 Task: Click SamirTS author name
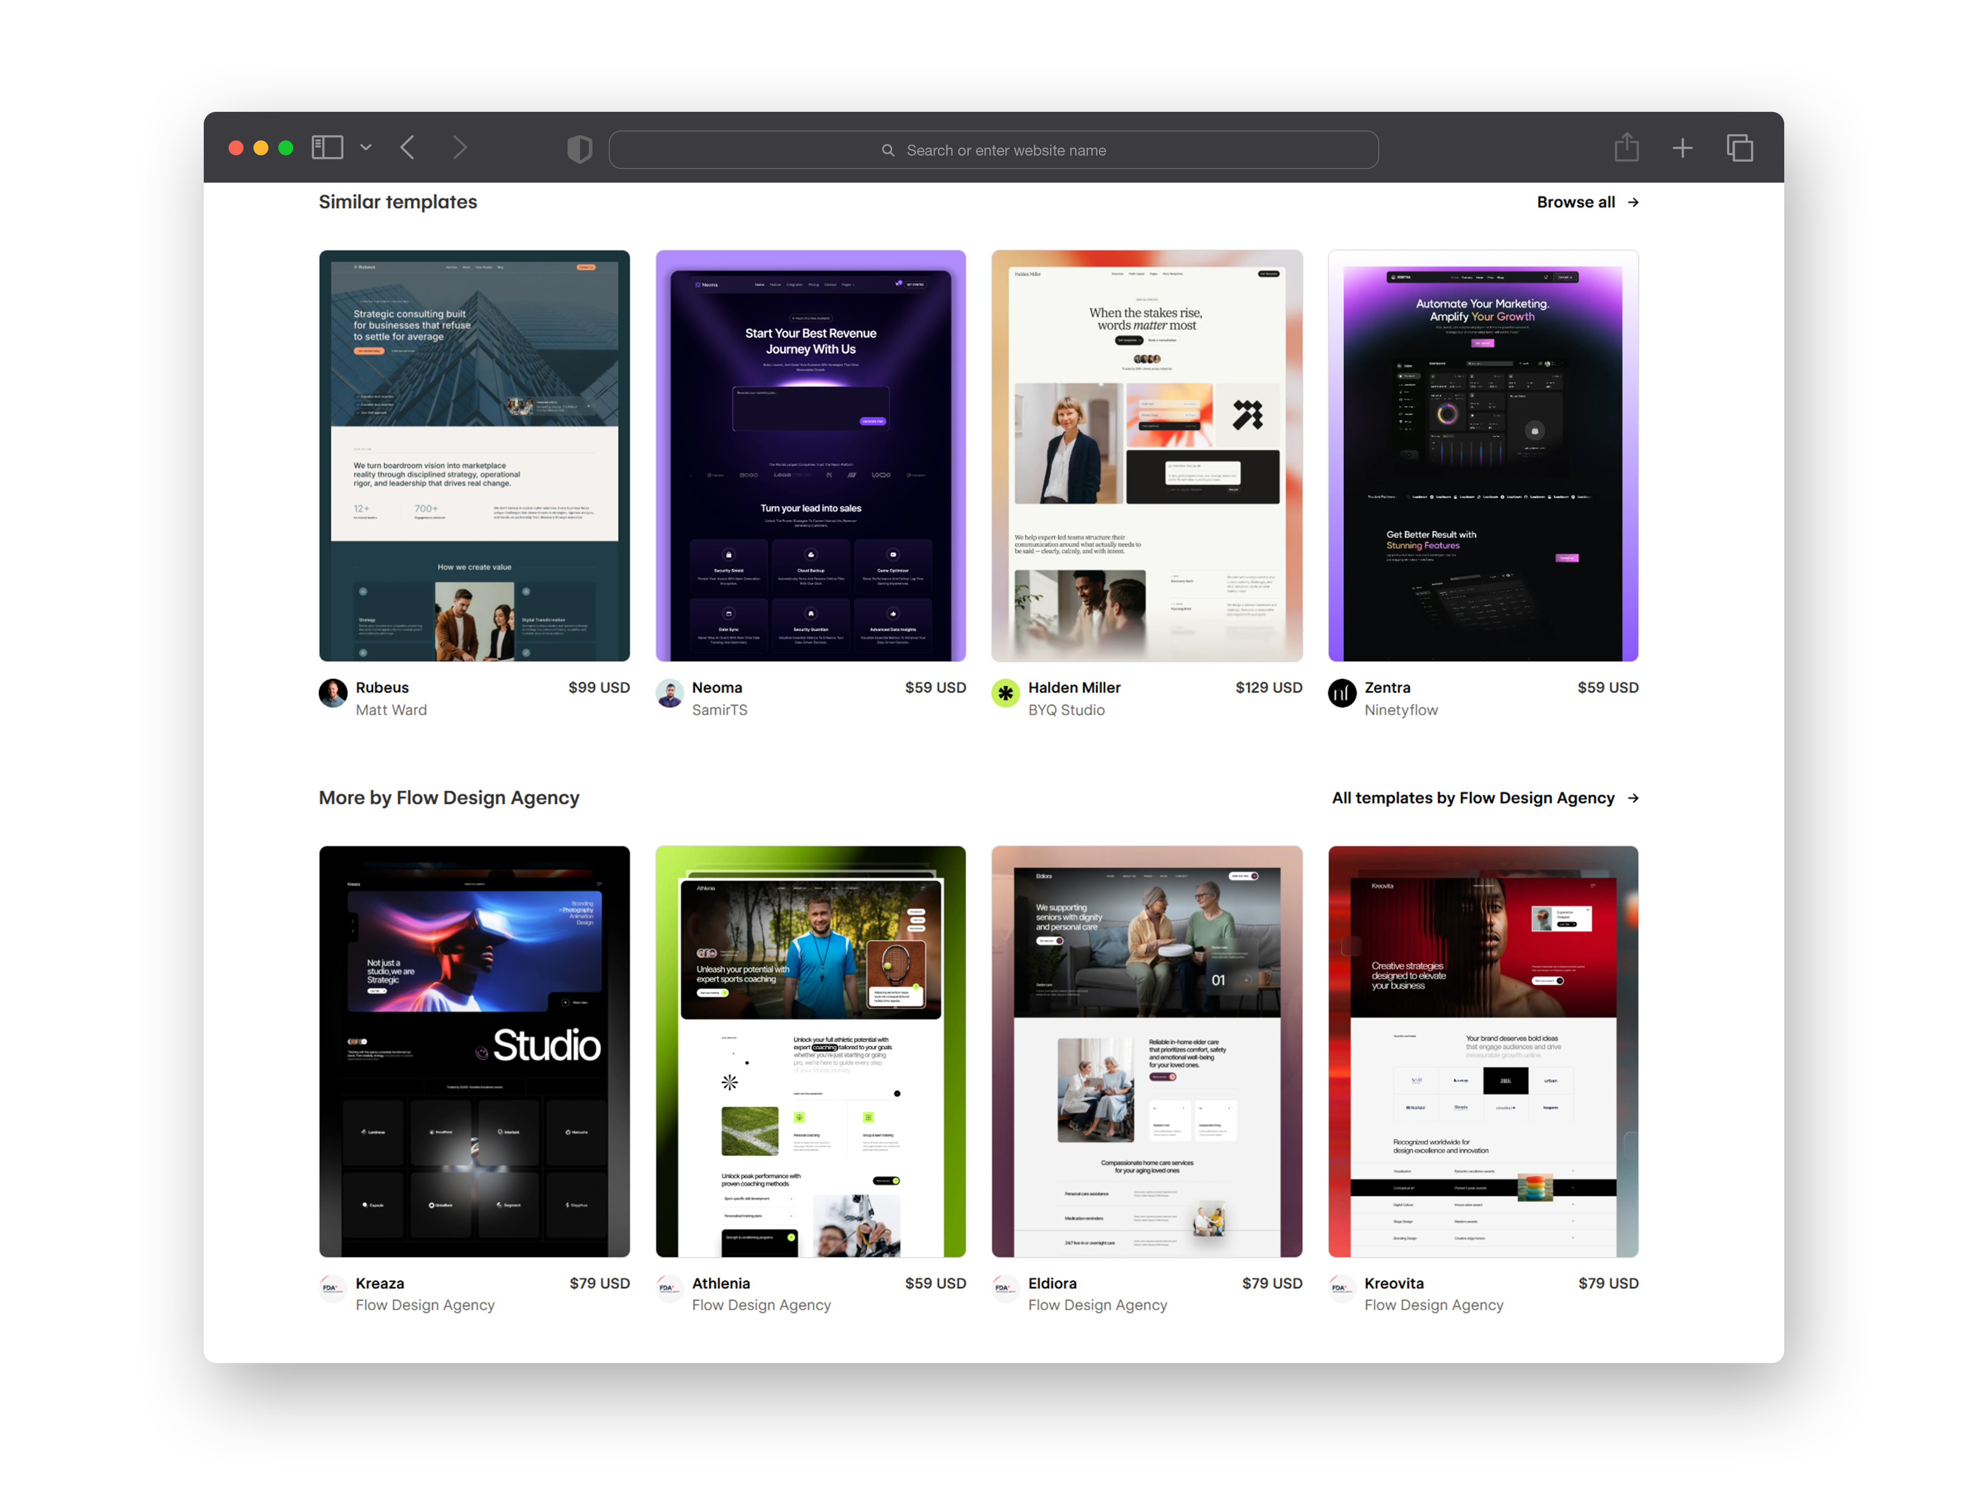pos(719,710)
